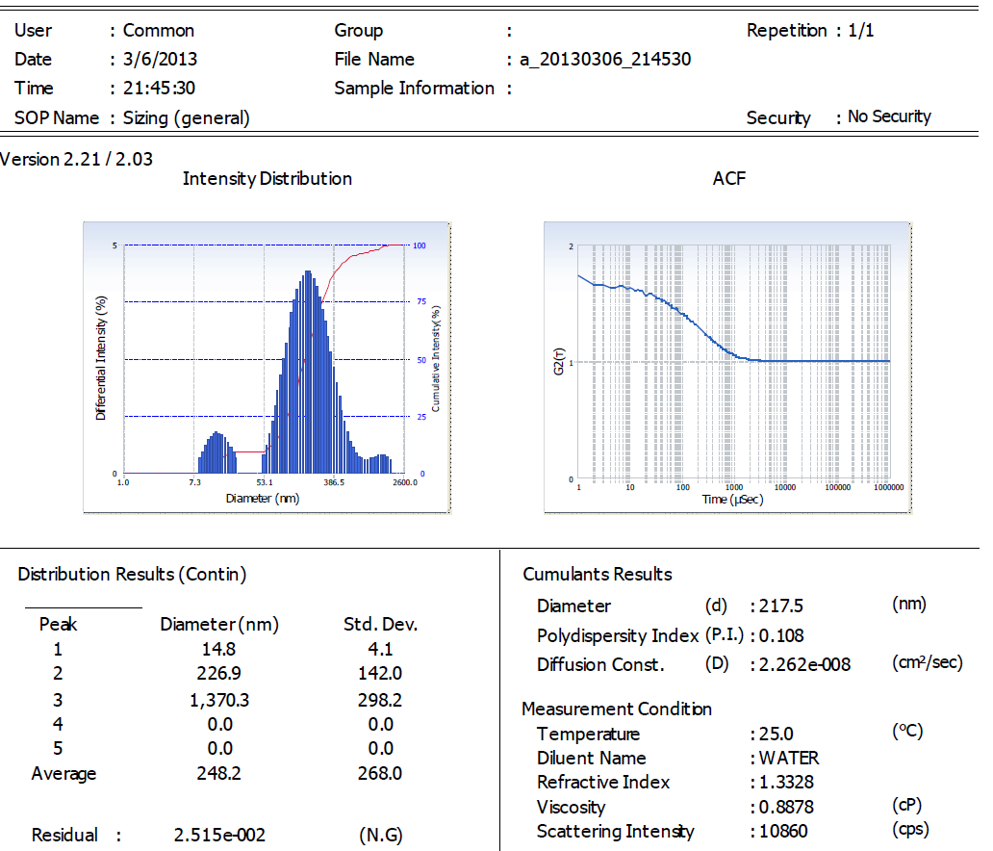Click the Time value 21:45:30
Viewport: 993px width, 851px height.
pos(160,89)
